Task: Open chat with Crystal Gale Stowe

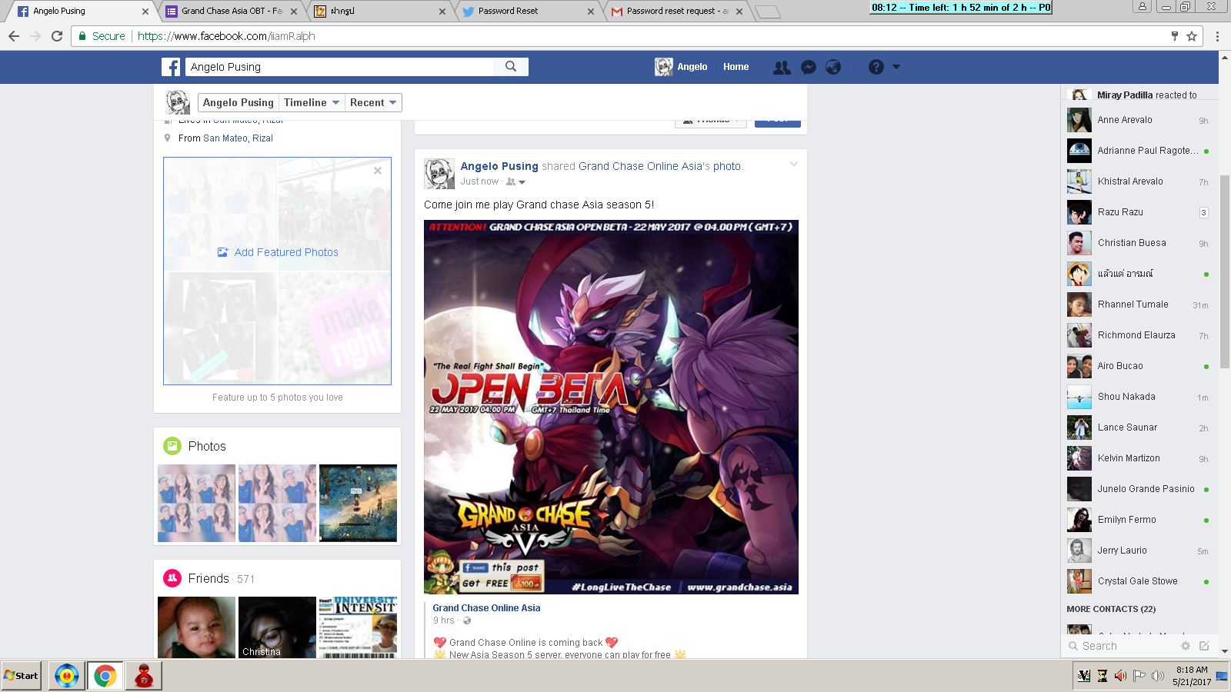Action: [x=1139, y=581]
